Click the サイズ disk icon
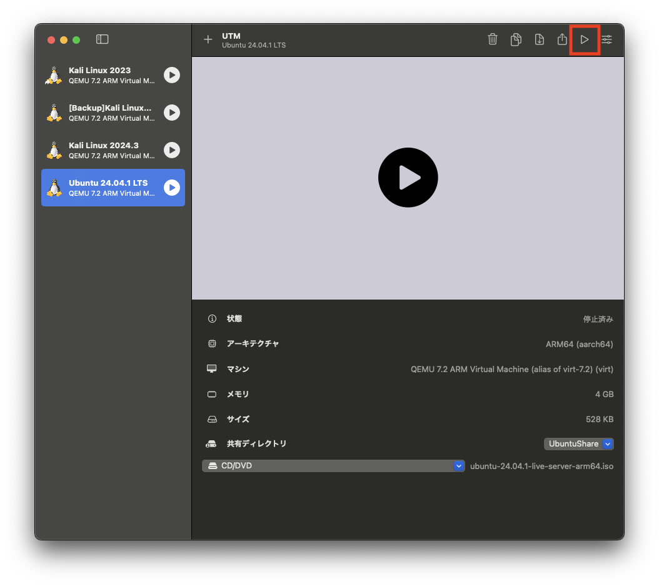This screenshot has width=659, height=586. coord(212,419)
